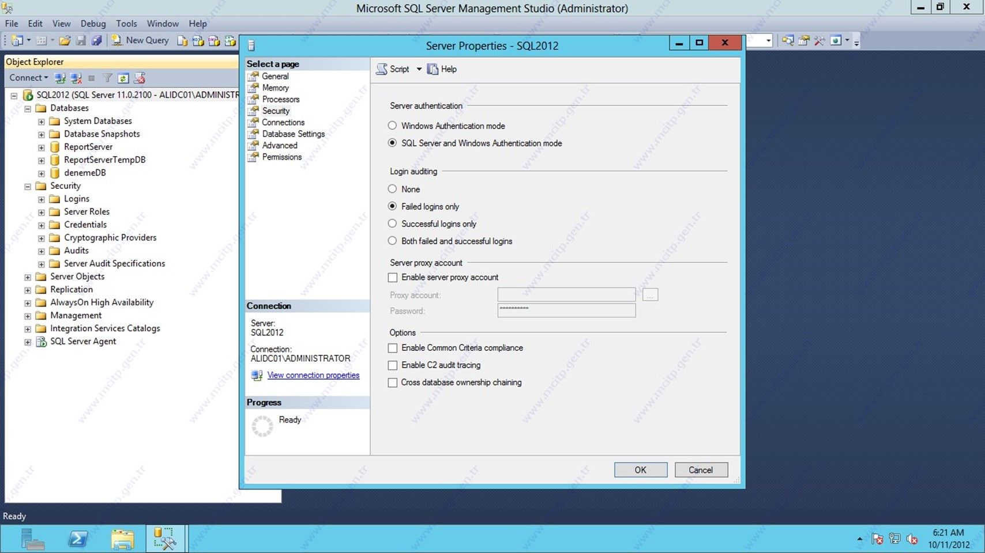Click the Open File folder icon
This screenshot has width=985, height=553.
coord(65,40)
